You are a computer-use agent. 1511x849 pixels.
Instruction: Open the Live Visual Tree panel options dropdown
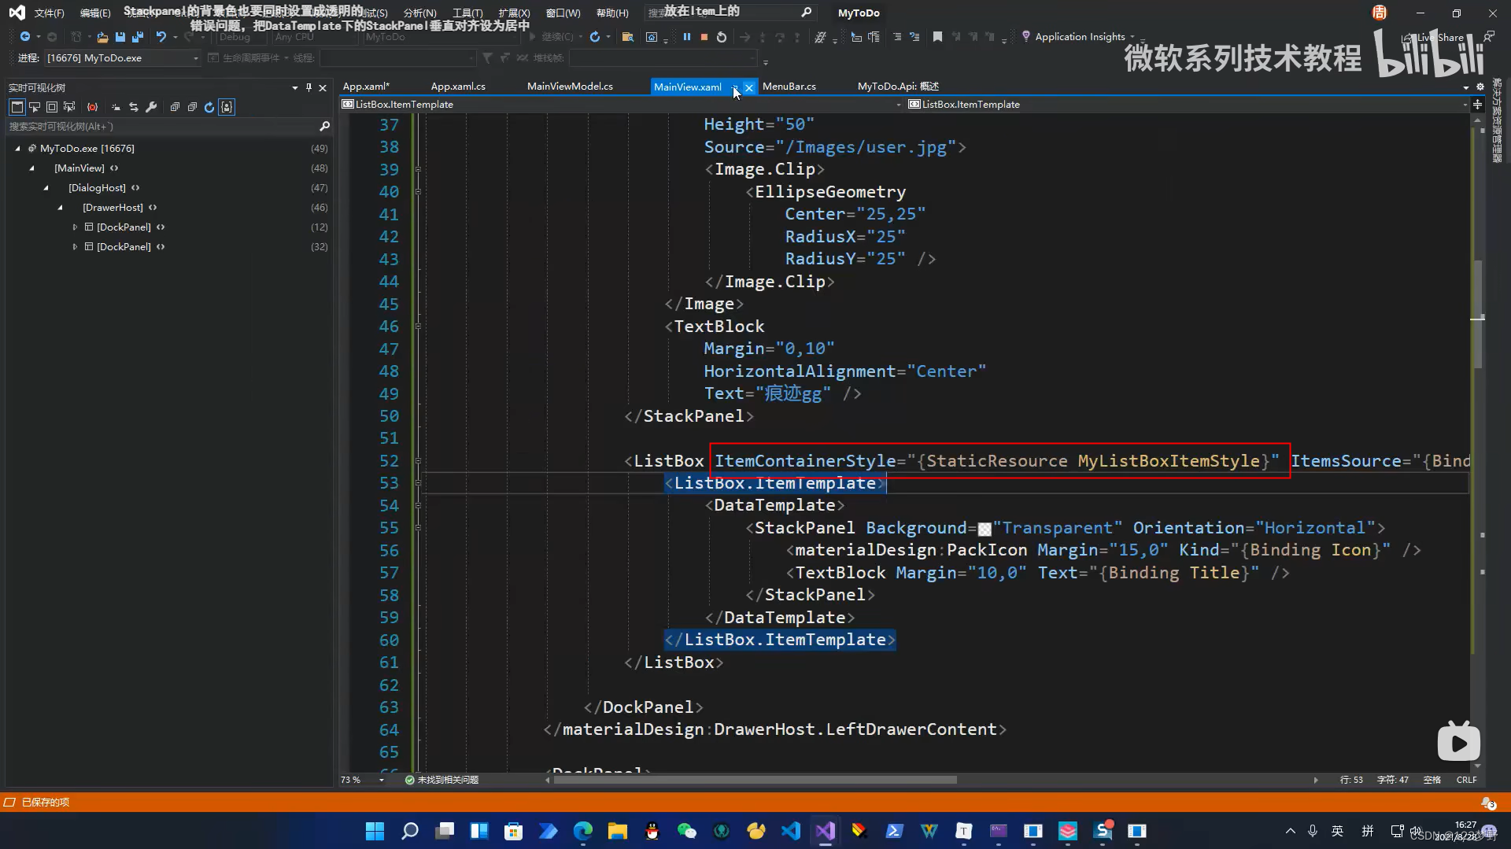294,87
